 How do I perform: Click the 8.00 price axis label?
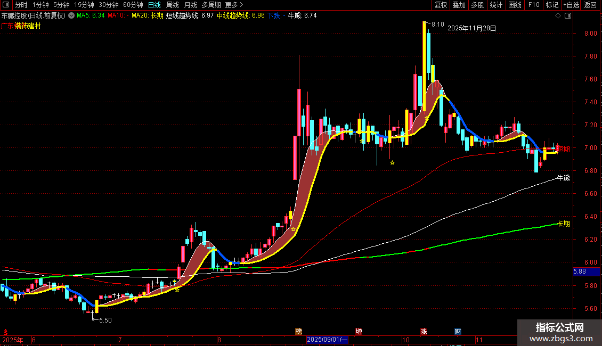pyautogui.click(x=591, y=34)
